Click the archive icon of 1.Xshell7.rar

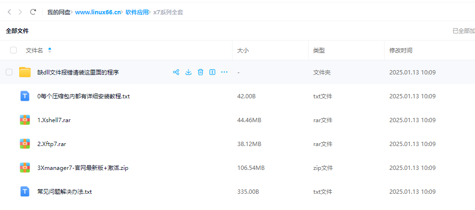click(25, 120)
